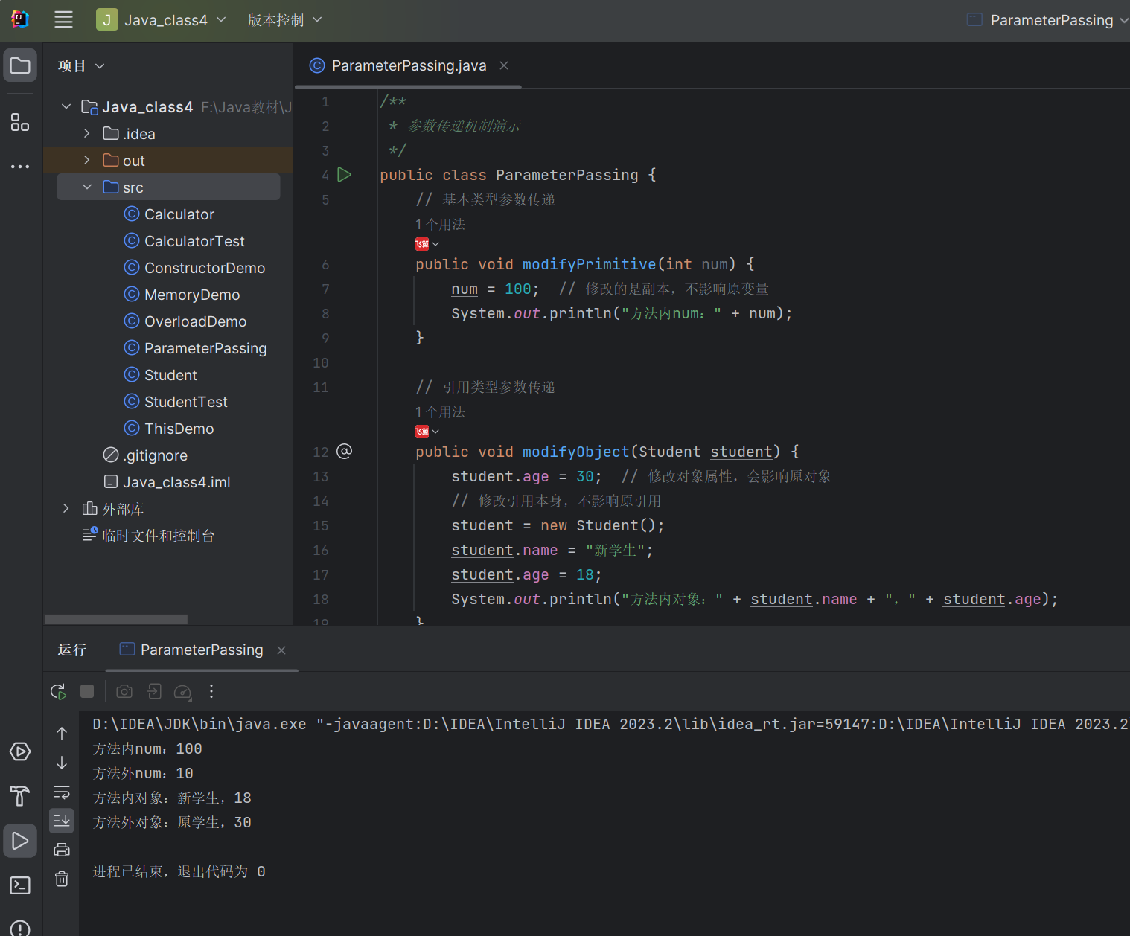The width and height of the screenshot is (1130, 936).
Task: Select CalculatorTest in project tree
Action: tap(194, 241)
